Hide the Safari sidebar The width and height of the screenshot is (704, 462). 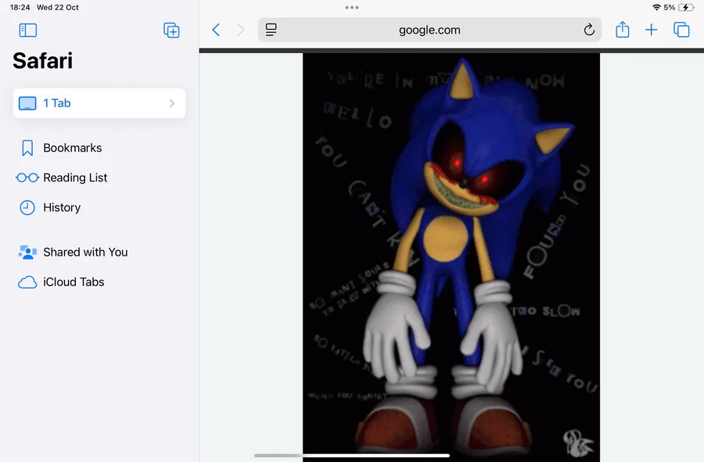(28, 30)
